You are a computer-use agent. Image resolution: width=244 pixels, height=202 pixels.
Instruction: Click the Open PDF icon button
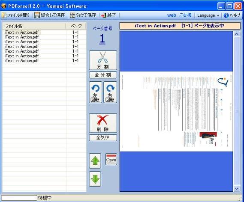click(x=111, y=159)
